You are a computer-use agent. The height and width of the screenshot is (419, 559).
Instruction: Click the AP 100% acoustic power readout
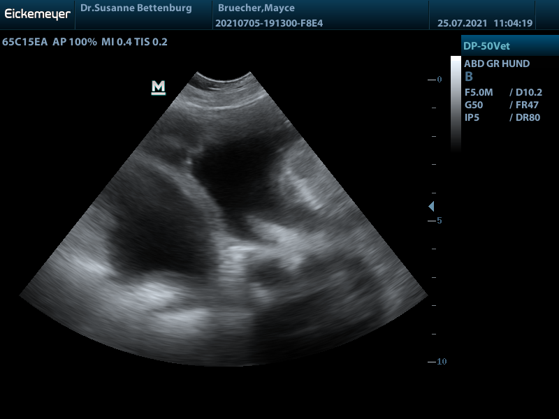tap(74, 42)
